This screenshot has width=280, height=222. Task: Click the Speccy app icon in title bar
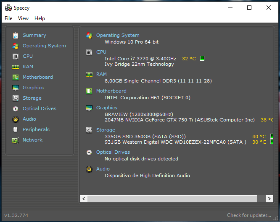pyautogui.click(x=8, y=8)
